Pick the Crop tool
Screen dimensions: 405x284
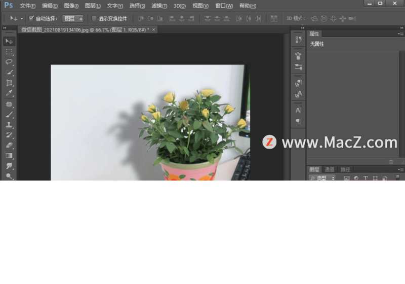9,83
